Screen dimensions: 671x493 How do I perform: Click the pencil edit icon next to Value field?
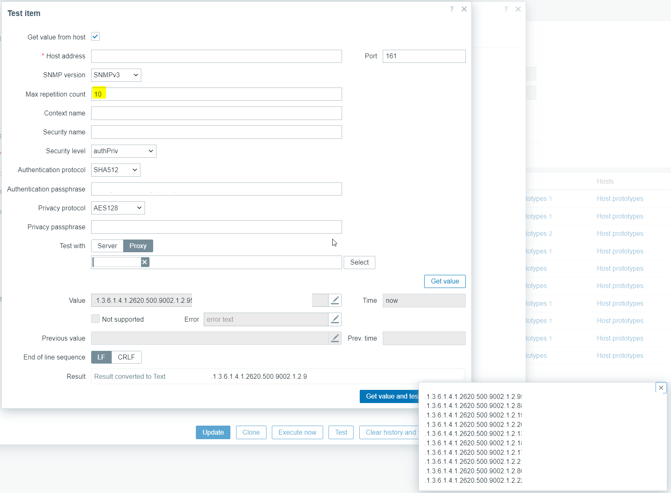point(335,300)
